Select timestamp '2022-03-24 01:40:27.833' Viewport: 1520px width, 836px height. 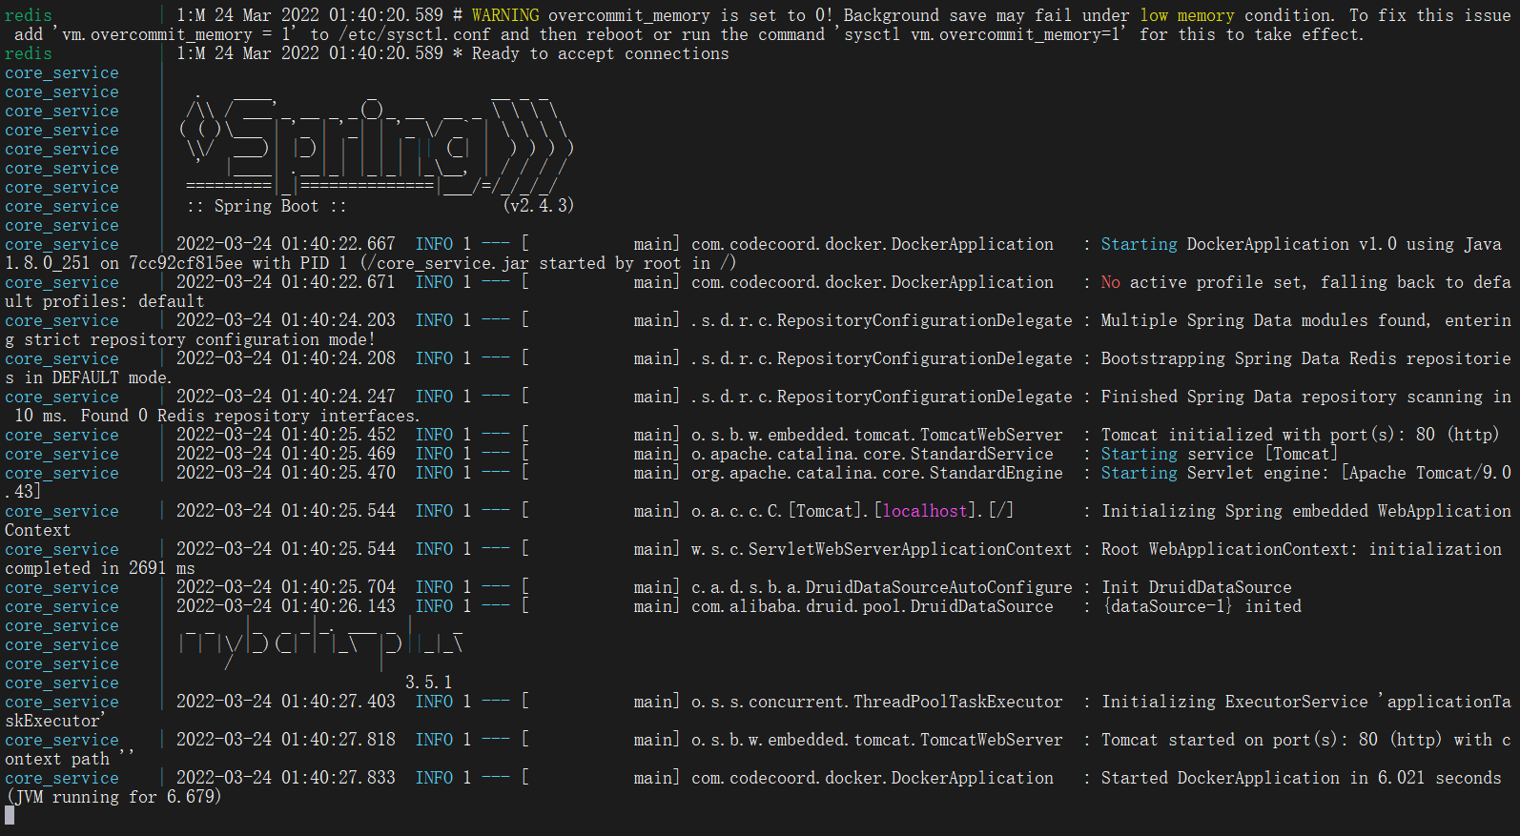[285, 778]
